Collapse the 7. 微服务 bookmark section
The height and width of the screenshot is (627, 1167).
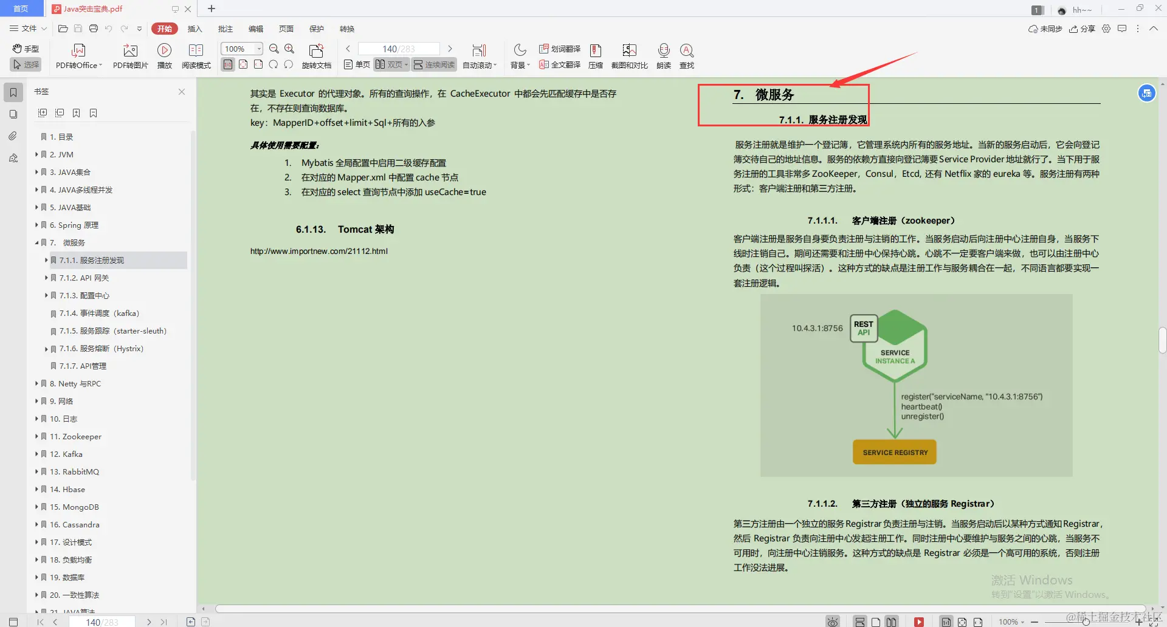36,242
